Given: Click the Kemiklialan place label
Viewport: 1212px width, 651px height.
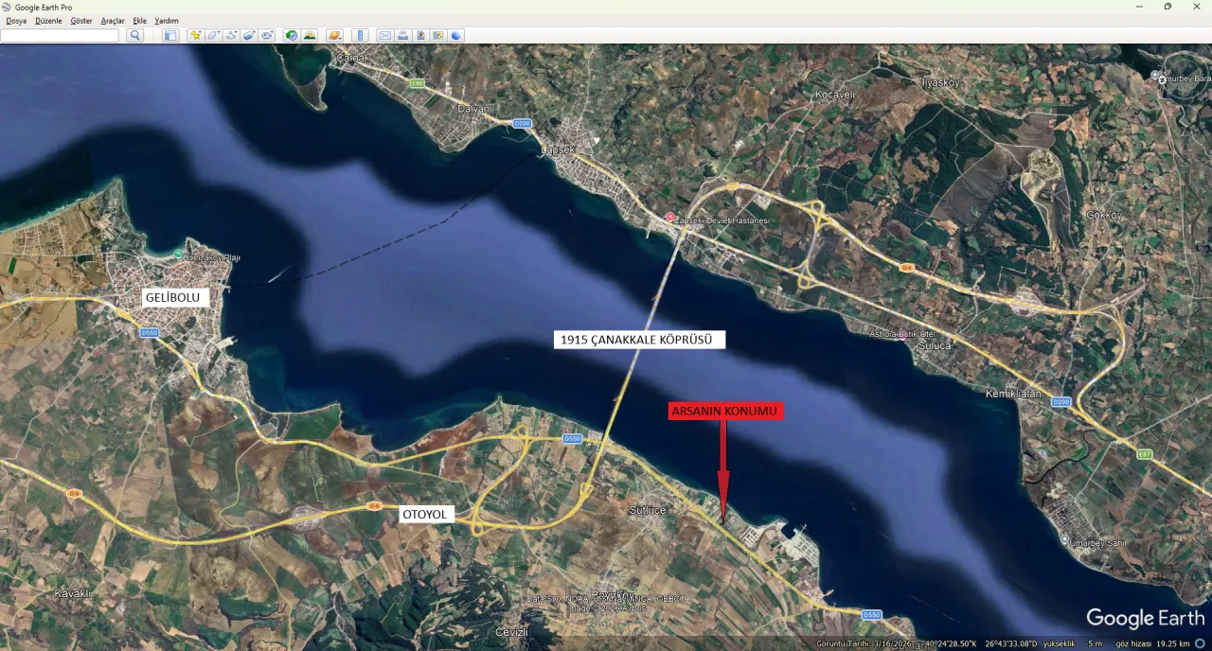Looking at the screenshot, I should [1013, 393].
